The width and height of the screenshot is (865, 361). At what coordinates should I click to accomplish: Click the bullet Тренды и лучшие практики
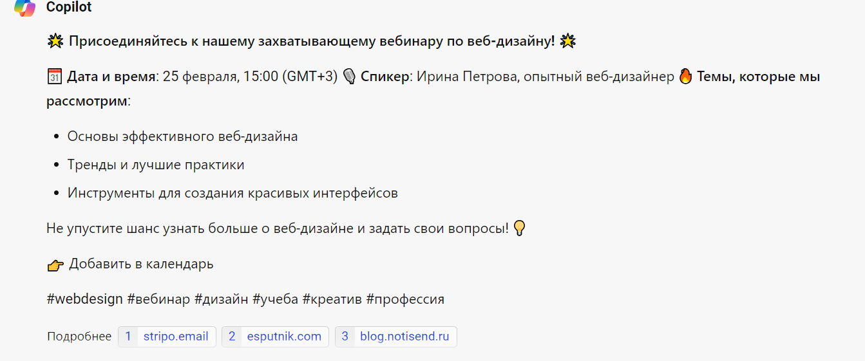[x=156, y=165]
